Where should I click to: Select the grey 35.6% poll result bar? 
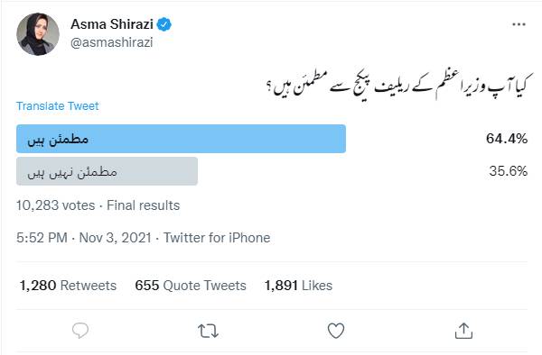(107, 171)
